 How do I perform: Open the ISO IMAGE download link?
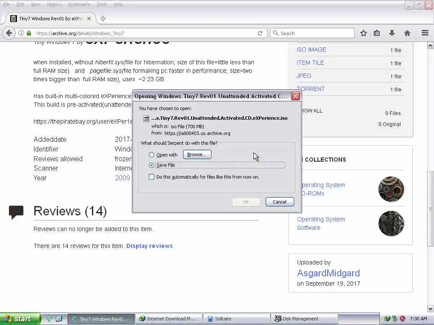(x=312, y=50)
